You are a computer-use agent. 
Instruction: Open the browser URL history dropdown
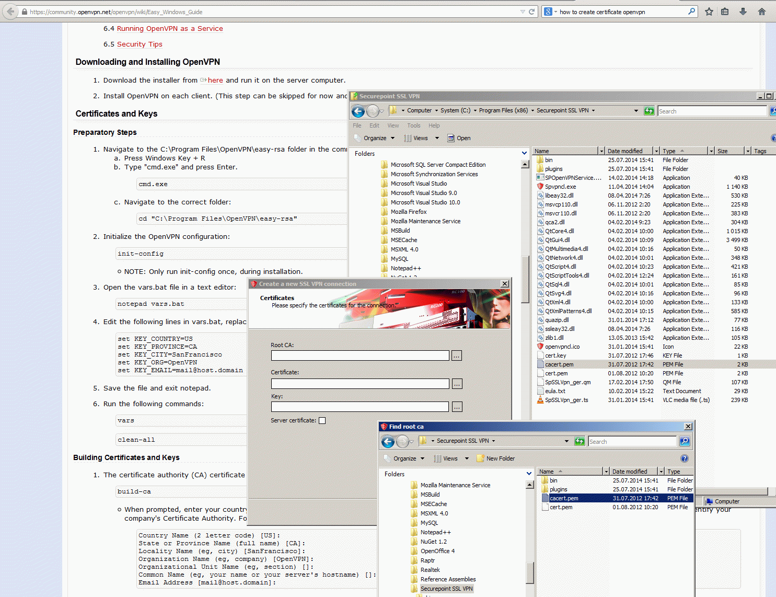click(x=523, y=12)
